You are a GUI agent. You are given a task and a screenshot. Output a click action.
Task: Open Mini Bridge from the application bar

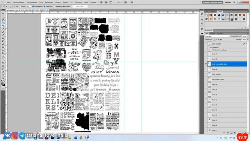[106, 2]
